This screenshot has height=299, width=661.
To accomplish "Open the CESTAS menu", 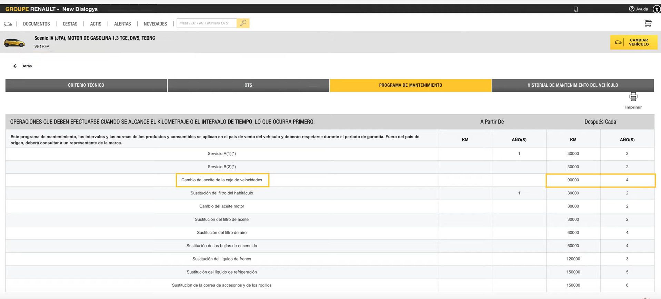I will (70, 24).
